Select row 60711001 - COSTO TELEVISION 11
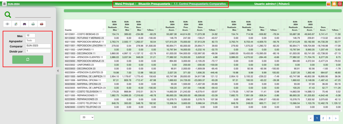 202,91
